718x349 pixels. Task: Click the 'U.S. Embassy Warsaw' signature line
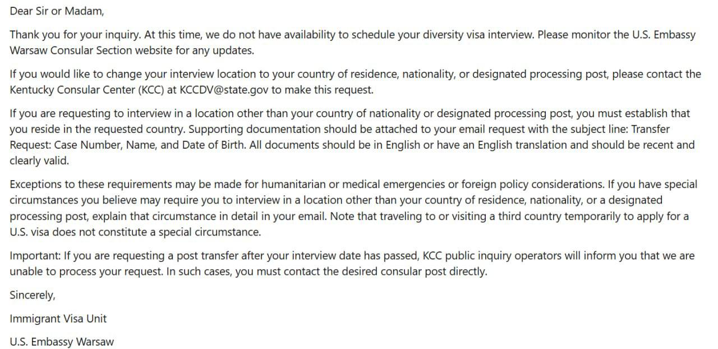[x=62, y=342]
